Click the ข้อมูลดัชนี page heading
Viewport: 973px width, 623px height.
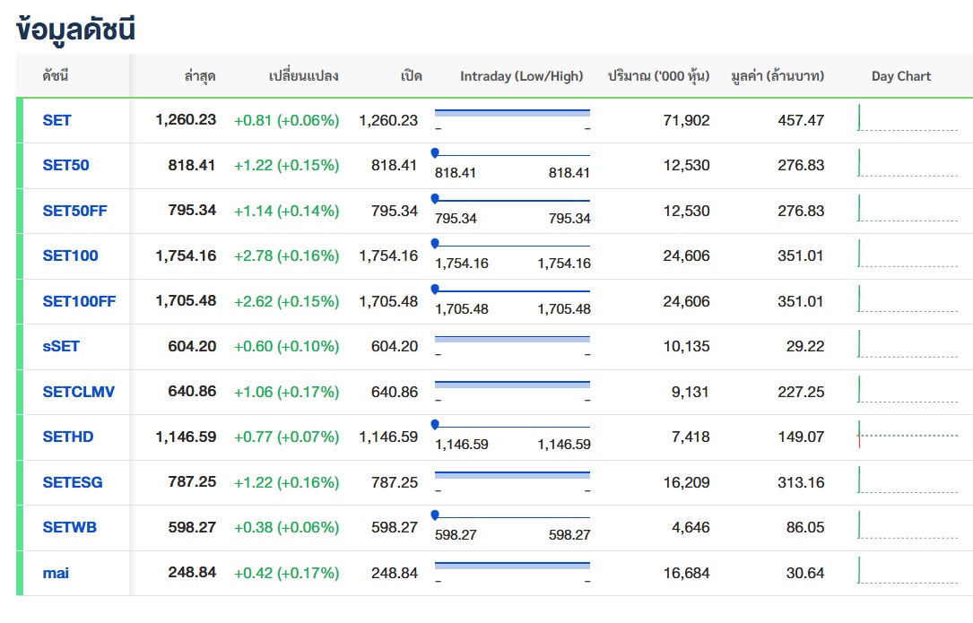point(75,30)
